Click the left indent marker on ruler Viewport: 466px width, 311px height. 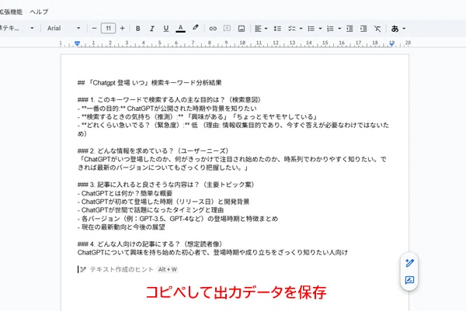coord(77,44)
